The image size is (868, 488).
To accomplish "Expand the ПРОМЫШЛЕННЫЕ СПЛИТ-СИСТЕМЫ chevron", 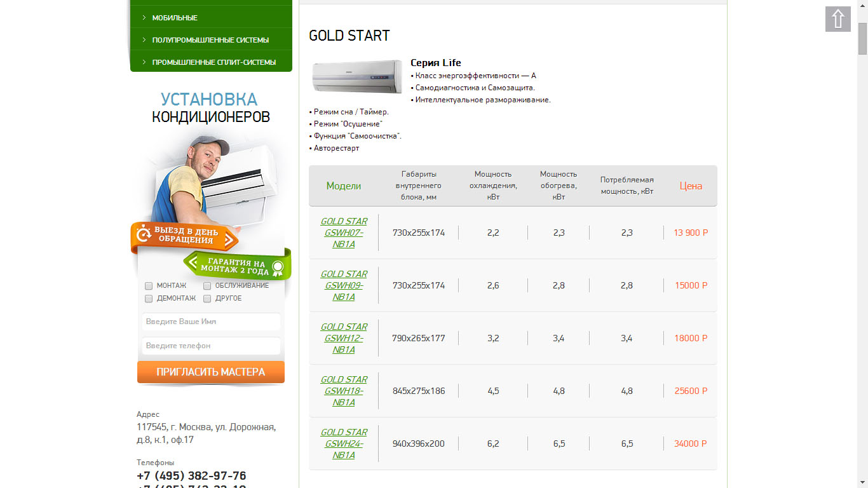I will 144,62.
